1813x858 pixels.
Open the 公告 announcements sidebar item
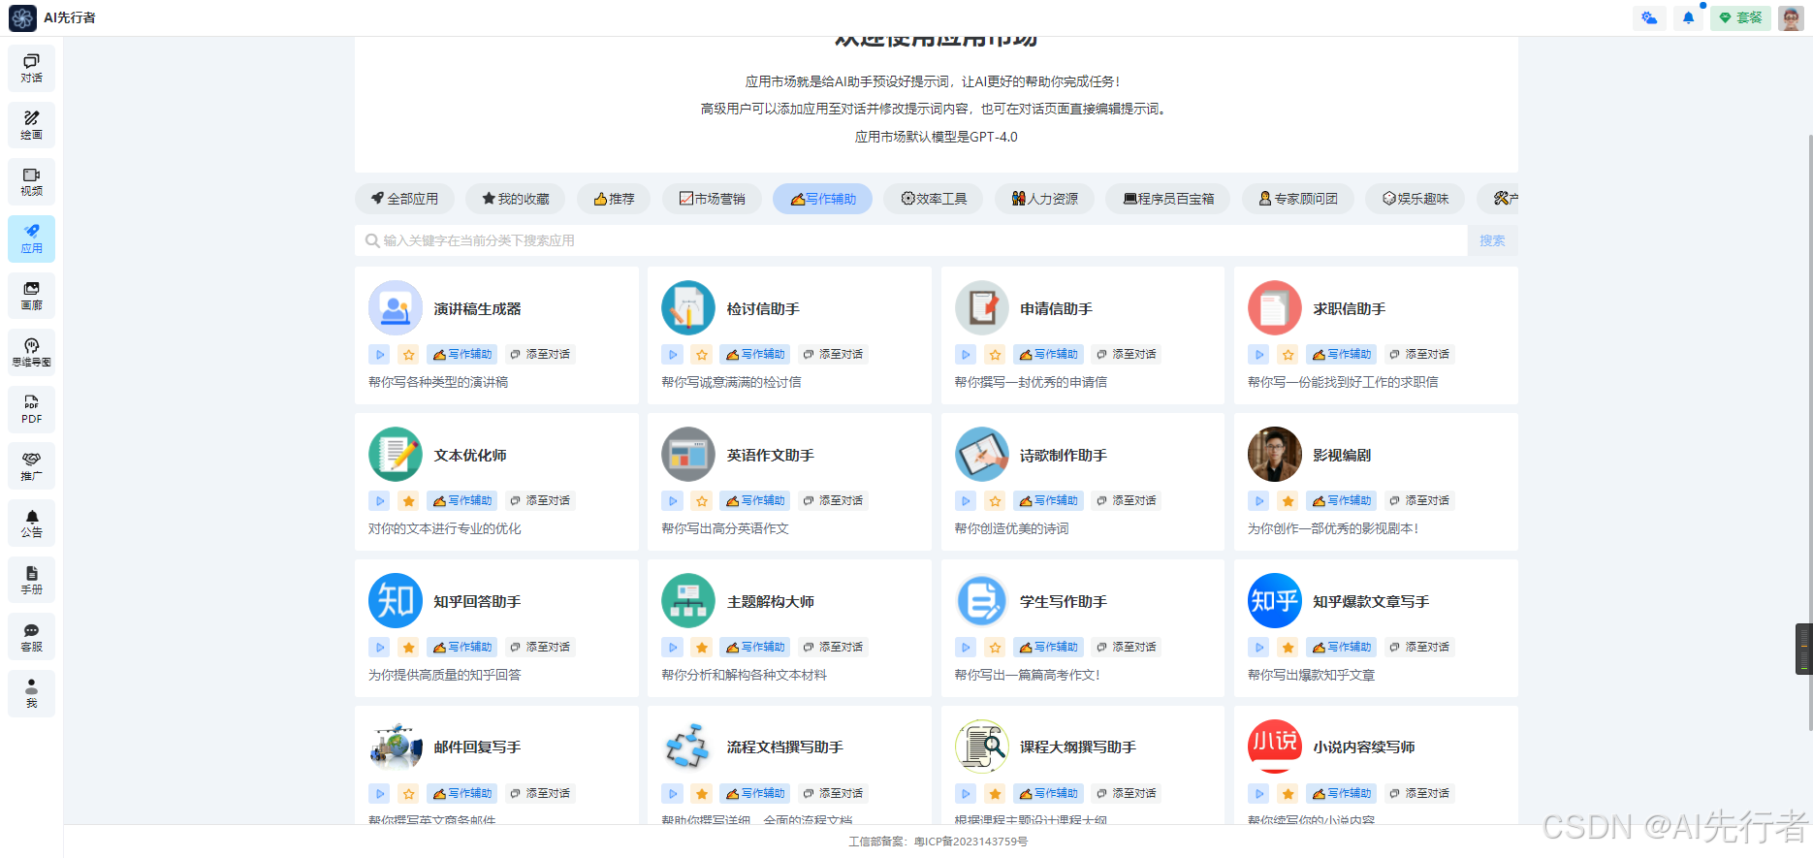coord(31,523)
